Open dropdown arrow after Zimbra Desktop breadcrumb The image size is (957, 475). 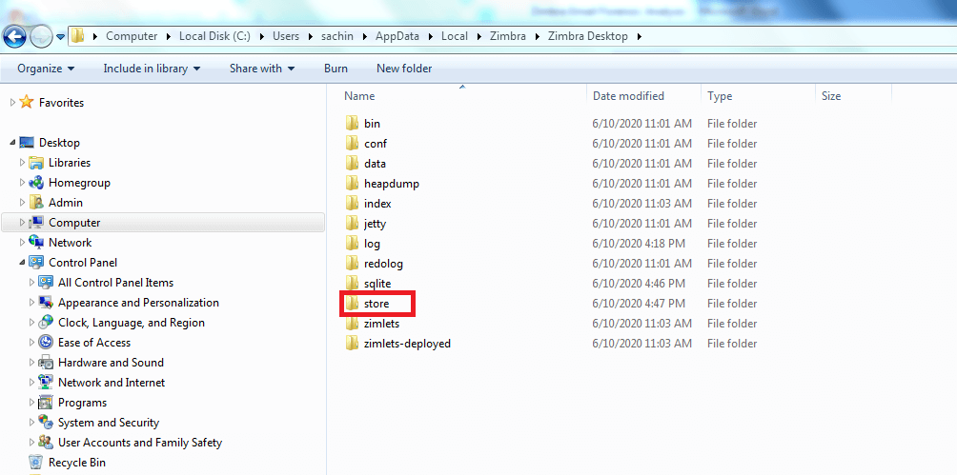point(639,36)
